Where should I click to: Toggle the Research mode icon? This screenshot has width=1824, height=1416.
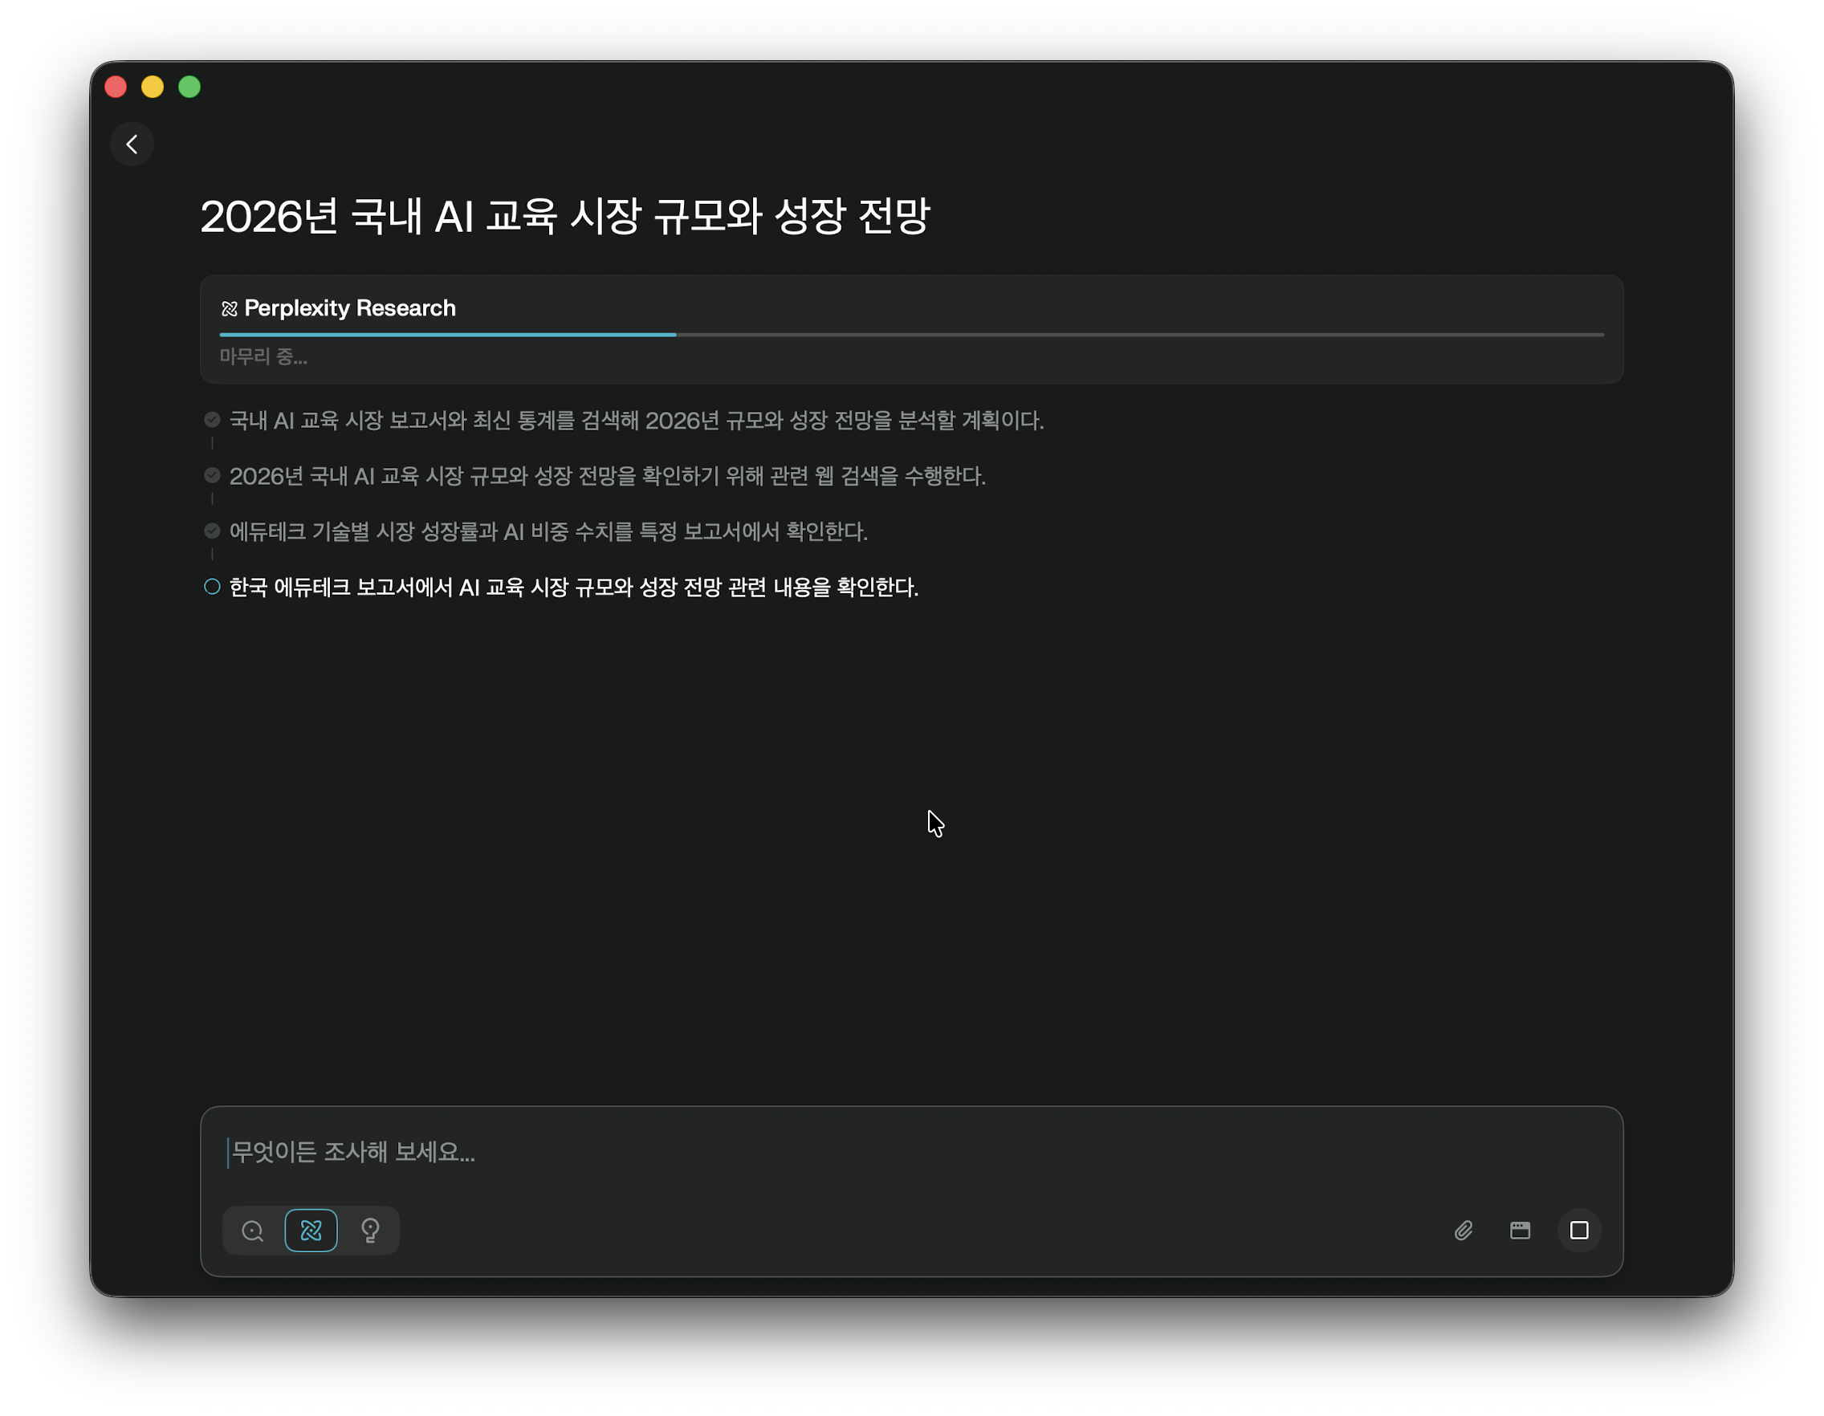tap(311, 1230)
